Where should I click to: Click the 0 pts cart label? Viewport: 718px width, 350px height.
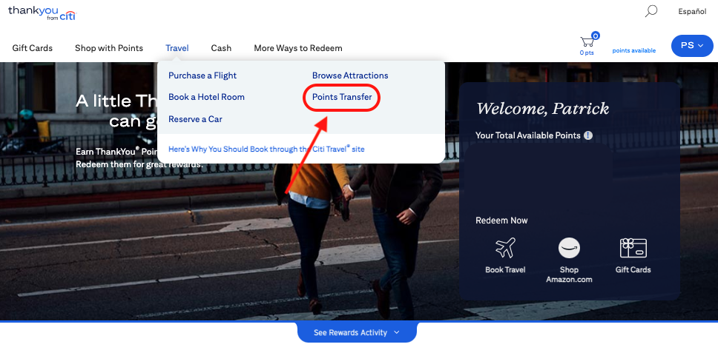click(x=587, y=53)
